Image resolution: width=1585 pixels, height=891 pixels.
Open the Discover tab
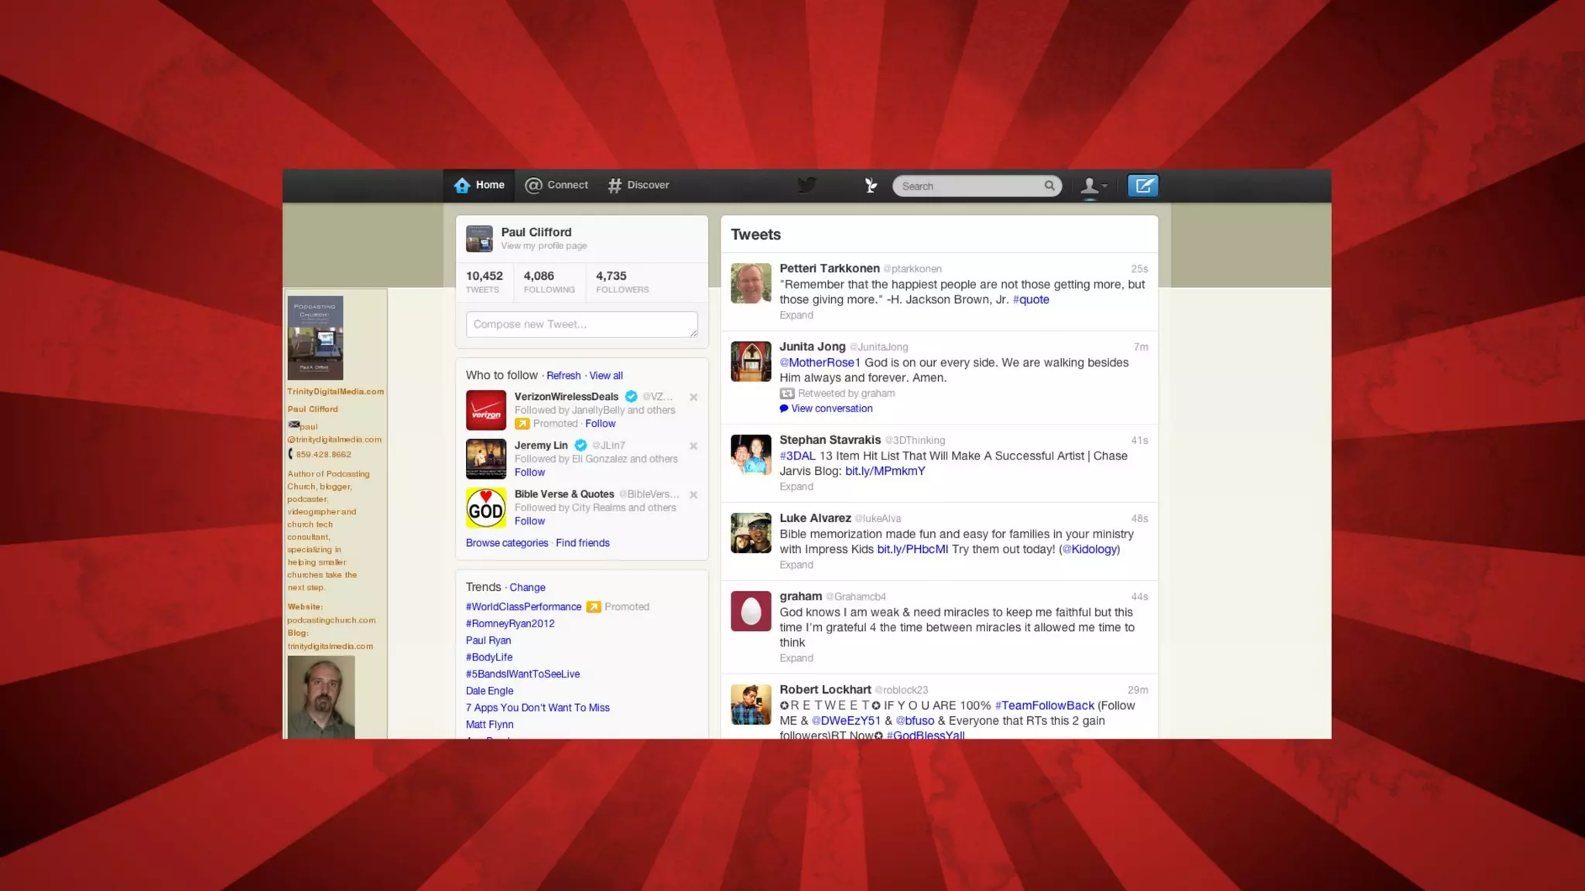638,186
